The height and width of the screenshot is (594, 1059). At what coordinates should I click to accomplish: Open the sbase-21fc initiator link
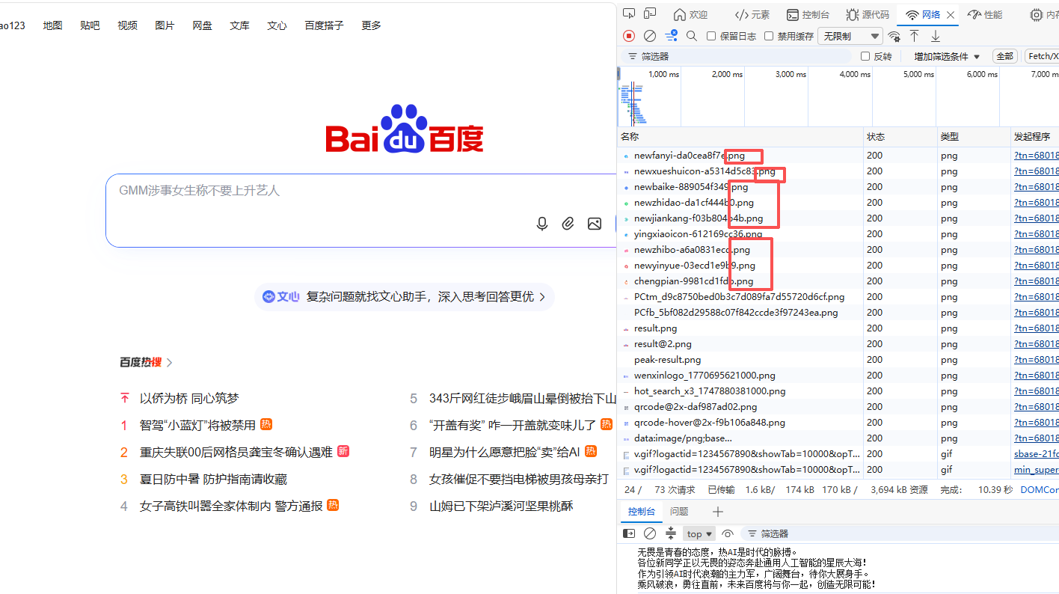1037,454
